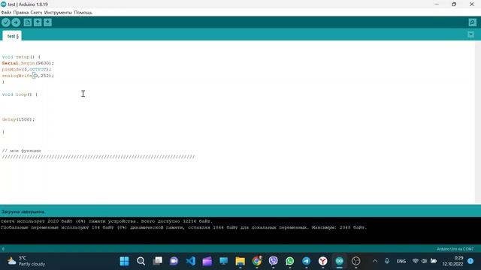Open Viber from the taskbar
Image resolution: width=481 pixels, height=270 pixels.
[274, 261]
